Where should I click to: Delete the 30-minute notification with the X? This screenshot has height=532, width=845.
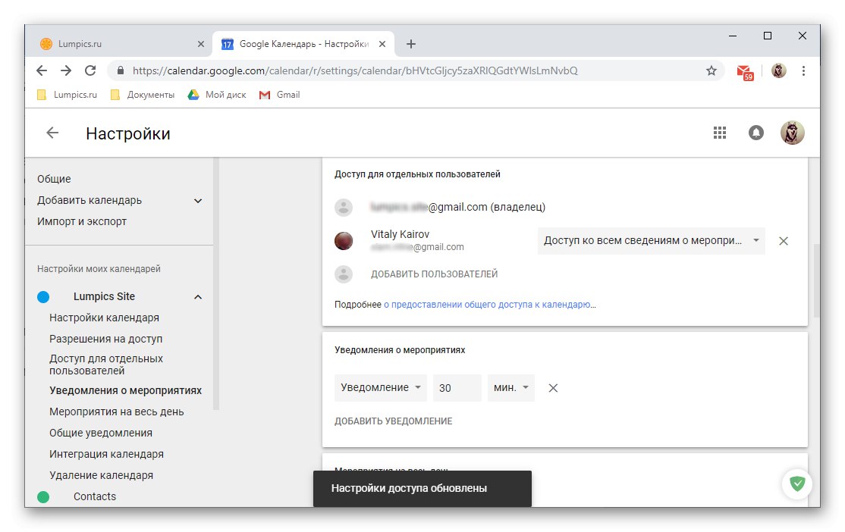(x=553, y=387)
